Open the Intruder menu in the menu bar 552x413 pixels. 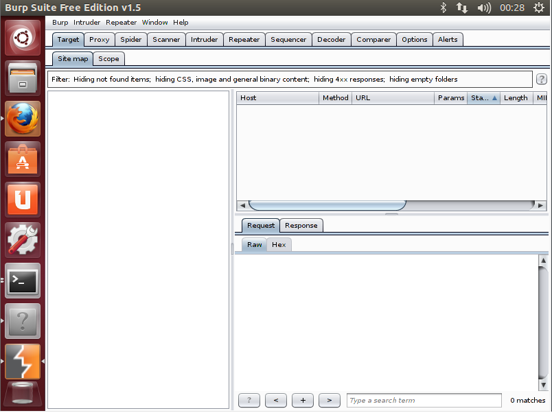87,23
